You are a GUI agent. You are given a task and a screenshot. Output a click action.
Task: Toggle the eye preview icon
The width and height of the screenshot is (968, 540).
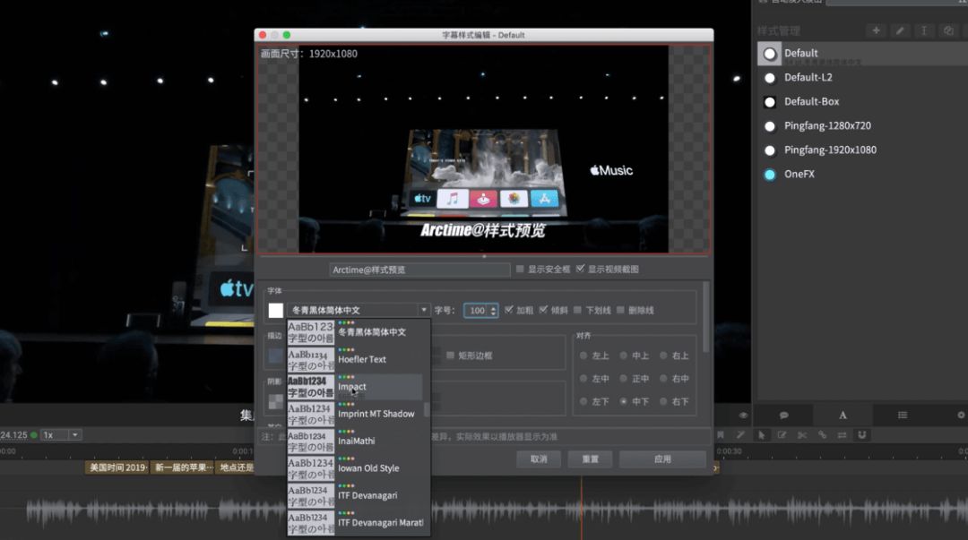(743, 416)
